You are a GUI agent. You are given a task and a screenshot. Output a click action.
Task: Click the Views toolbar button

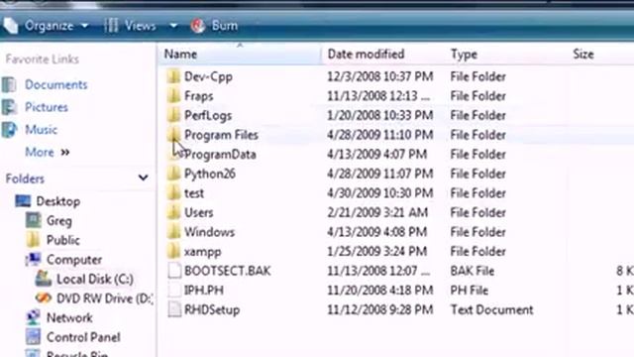click(141, 26)
